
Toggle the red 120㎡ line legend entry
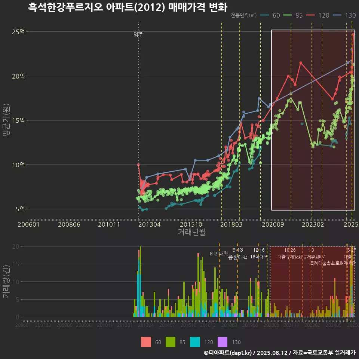point(318,15)
